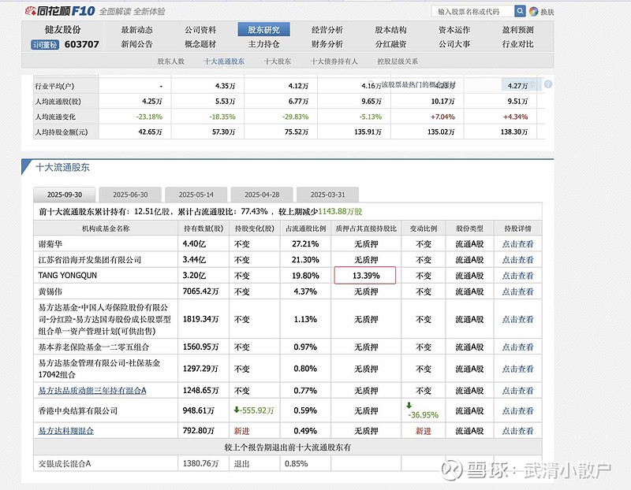Screen dimensions: 631x490
Task: Select the 主力持仓 tab
Action: pyautogui.click(x=263, y=43)
